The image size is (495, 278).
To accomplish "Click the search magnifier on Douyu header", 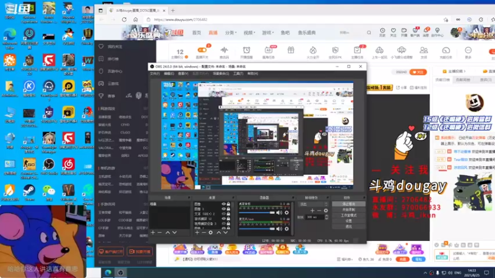I will click(x=369, y=33).
